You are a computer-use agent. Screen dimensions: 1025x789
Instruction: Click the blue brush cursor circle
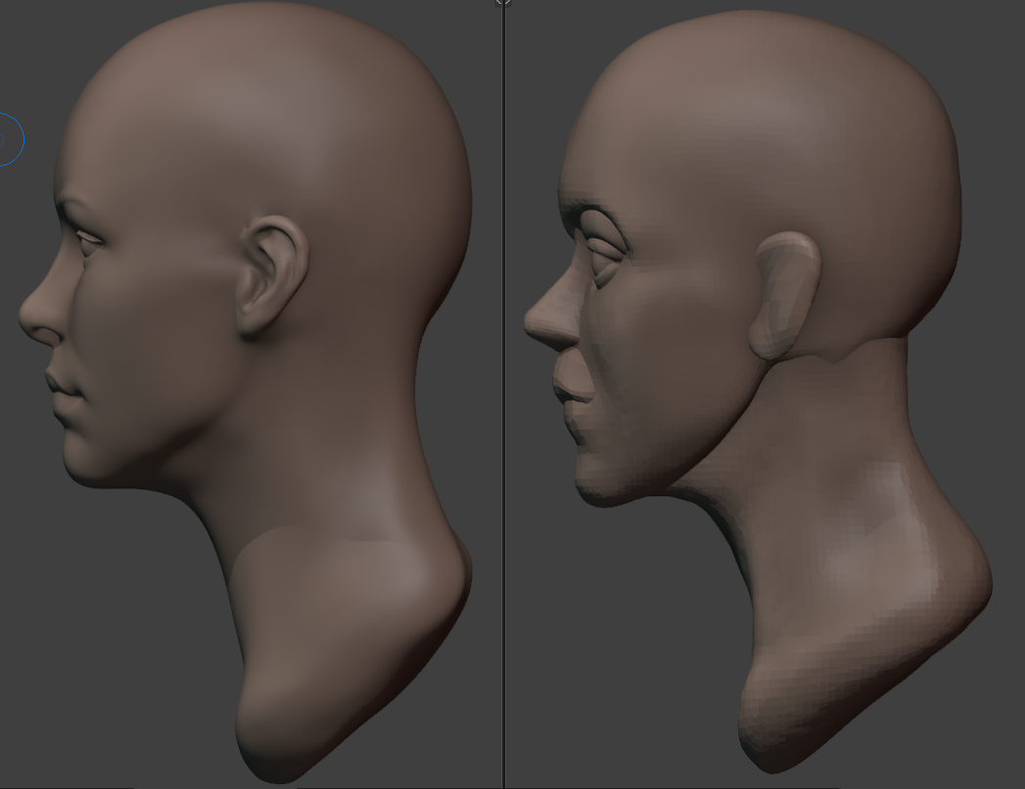[x=8, y=140]
